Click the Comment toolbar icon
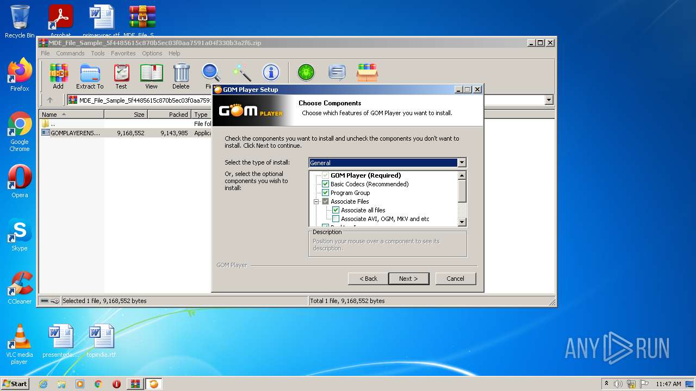696x391 pixels. (x=337, y=73)
